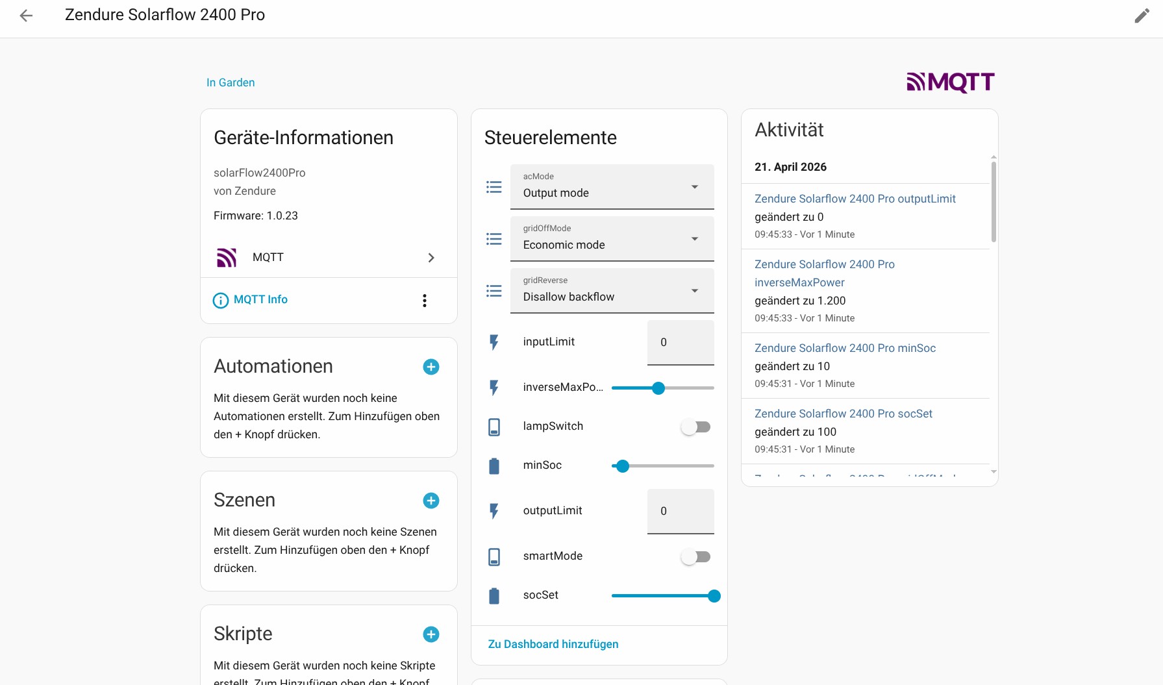Screen dimensions: 1163x685
Task: Open the gridReverse dropdown
Action: [612, 291]
